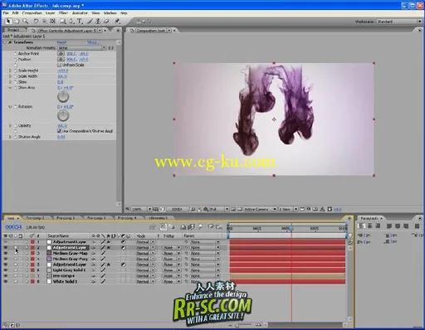This screenshot has height=330, width=425.
Task: Toggle Use Composition's Shutter Angle checkbox
Action: click(59, 131)
